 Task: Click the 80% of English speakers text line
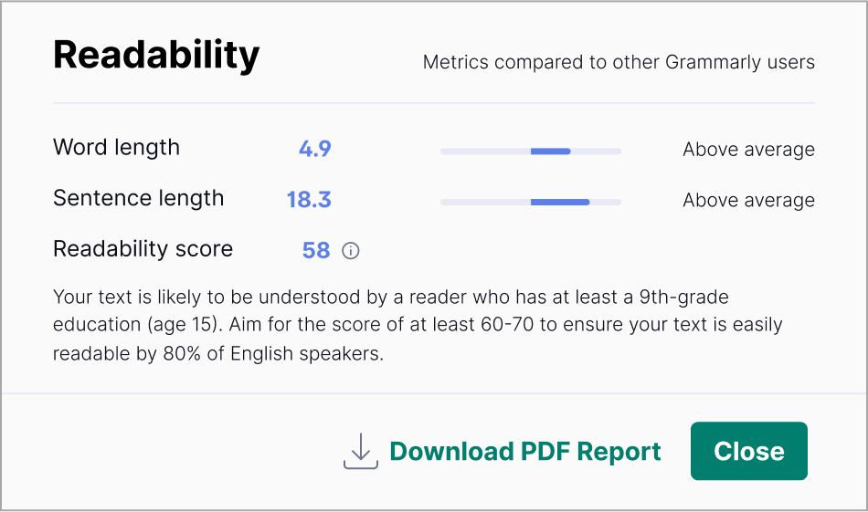(217, 354)
